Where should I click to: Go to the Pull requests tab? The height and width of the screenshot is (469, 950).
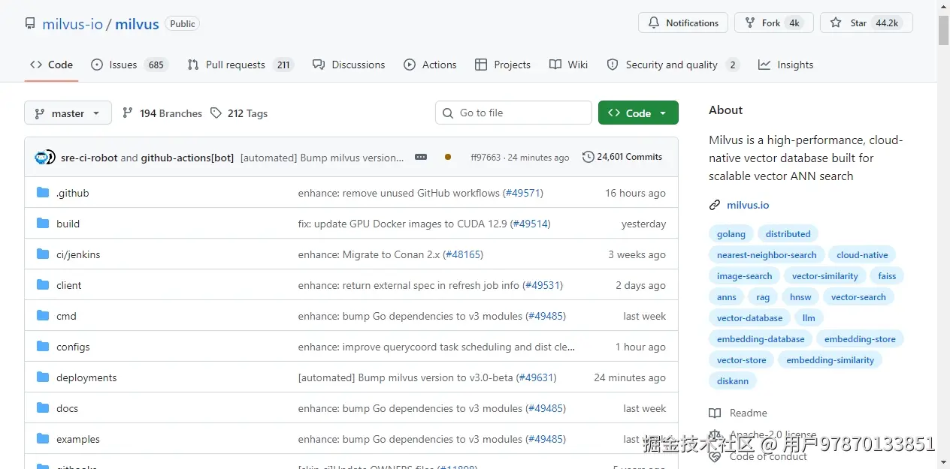click(241, 65)
